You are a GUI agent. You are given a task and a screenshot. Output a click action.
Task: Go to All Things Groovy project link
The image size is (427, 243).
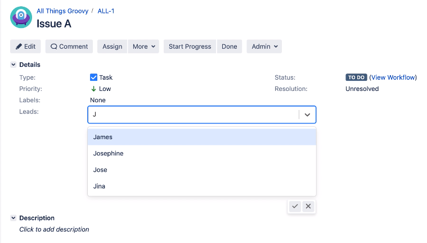point(62,11)
